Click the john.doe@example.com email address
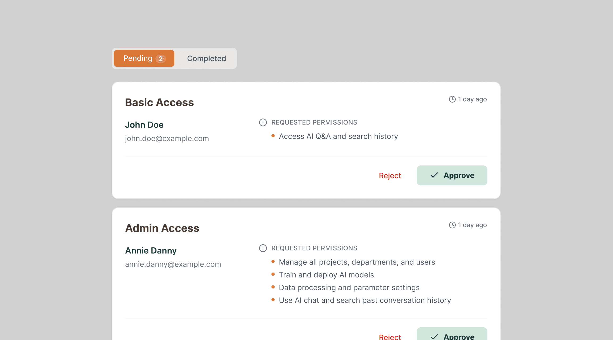Screen dimensions: 613x340 pos(167,138)
